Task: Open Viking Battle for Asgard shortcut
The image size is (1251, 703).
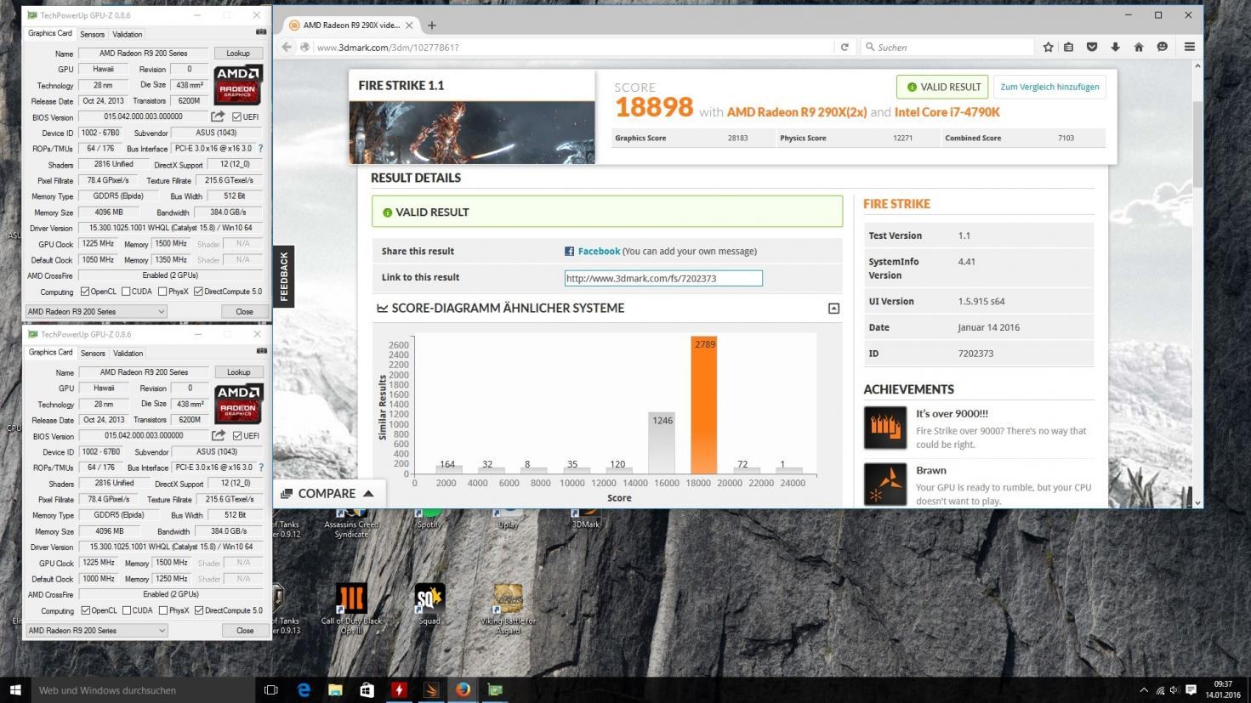Action: (x=508, y=609)
